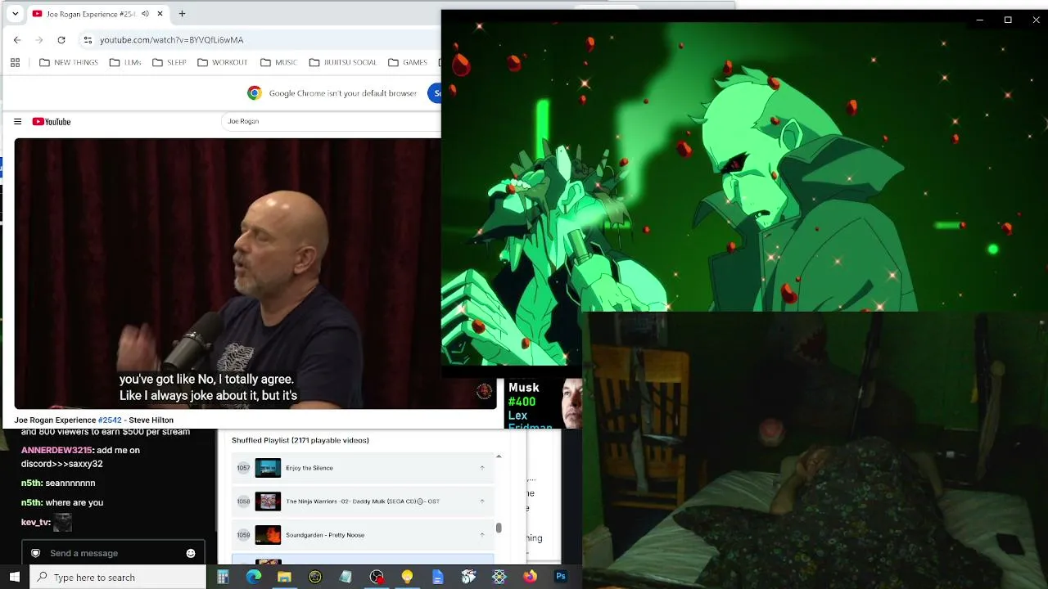This screenshot has height=589, width=1048.
Task: Click the shield icon in chat input
Action: (35, 554)
